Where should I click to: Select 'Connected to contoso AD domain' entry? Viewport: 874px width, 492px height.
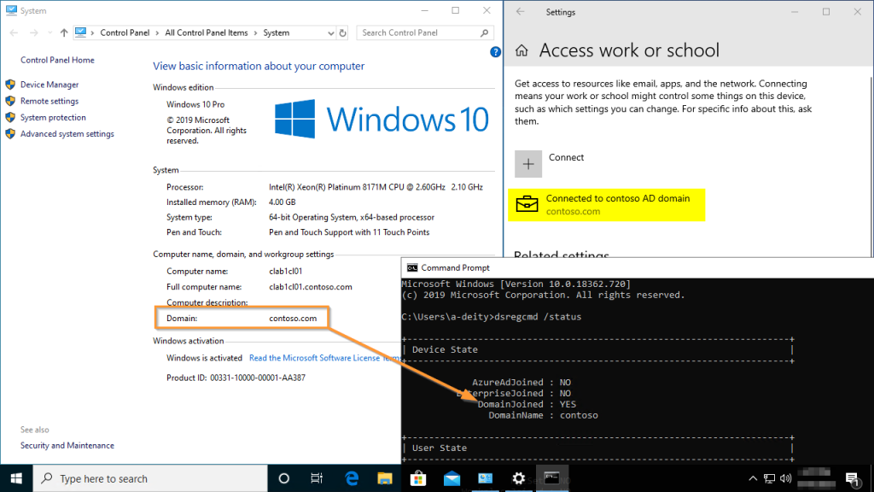[x=607, y=205]
